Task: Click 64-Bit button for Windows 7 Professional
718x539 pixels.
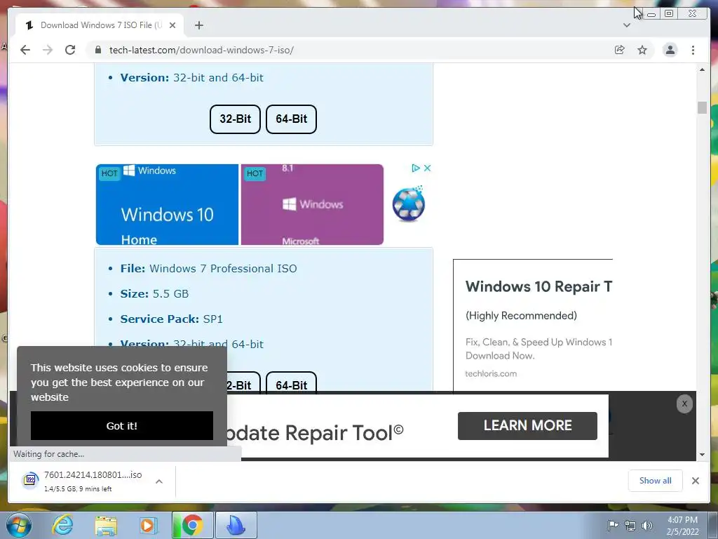Action: (291, 383)
